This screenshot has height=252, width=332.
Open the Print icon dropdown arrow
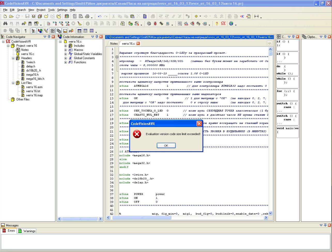point(92,18)
